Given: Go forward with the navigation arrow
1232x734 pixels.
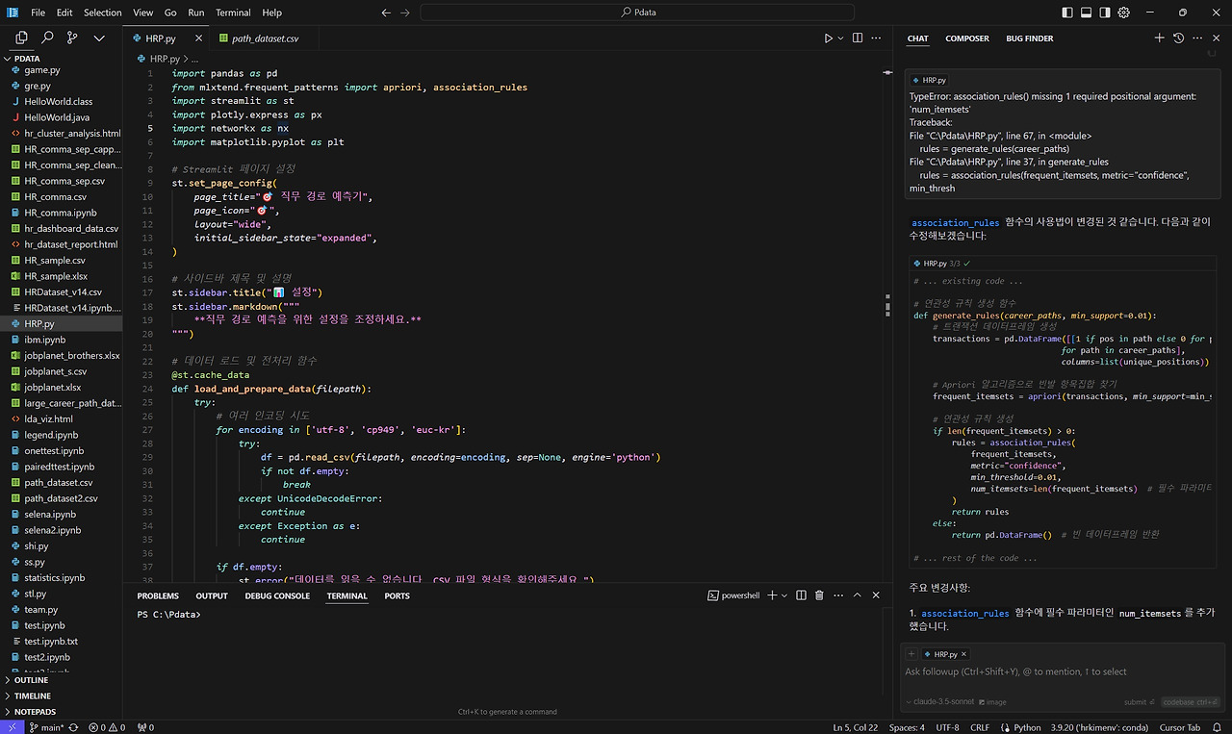Looking at the screenshot, I should click(x=405, y=13).
